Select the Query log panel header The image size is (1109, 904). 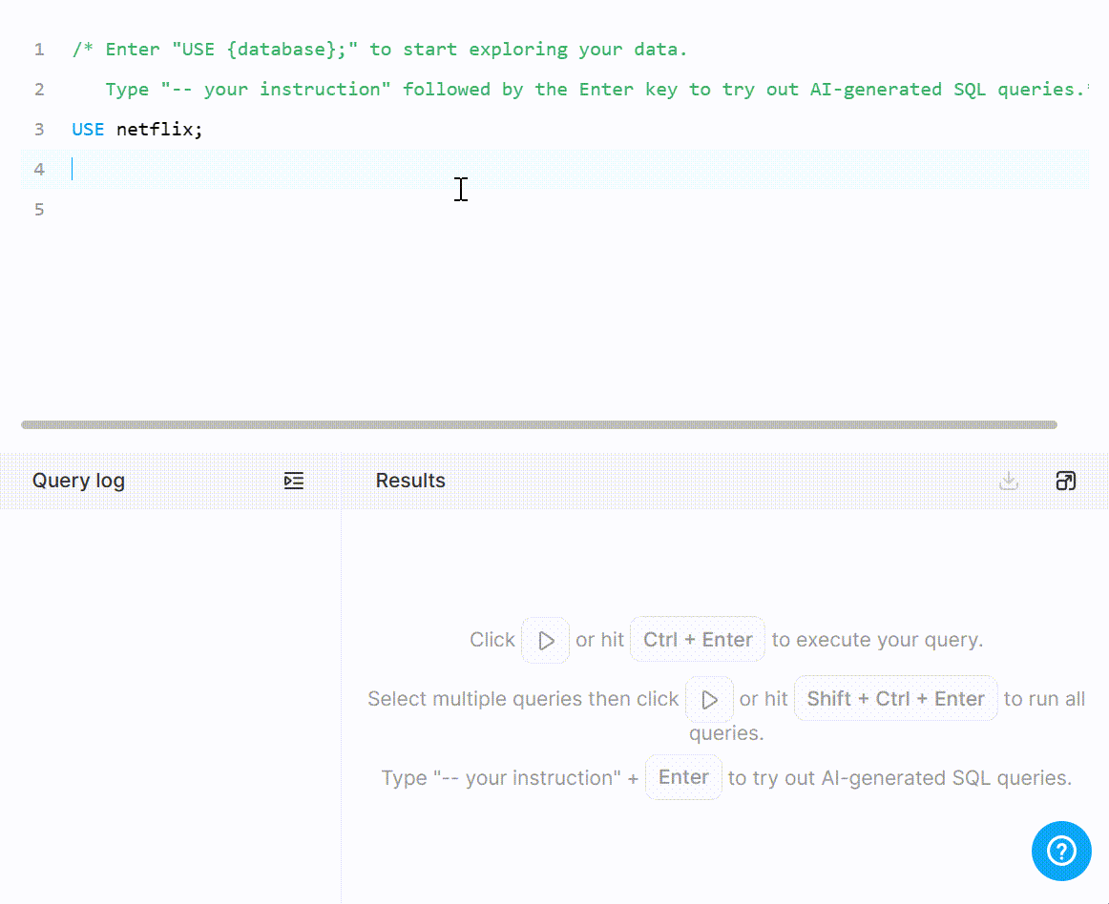pyautogui.click(x=77, y=481)
